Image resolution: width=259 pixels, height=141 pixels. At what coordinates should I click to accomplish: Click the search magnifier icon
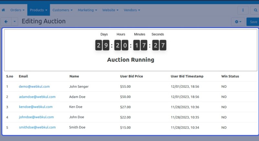tap(254, 10)
